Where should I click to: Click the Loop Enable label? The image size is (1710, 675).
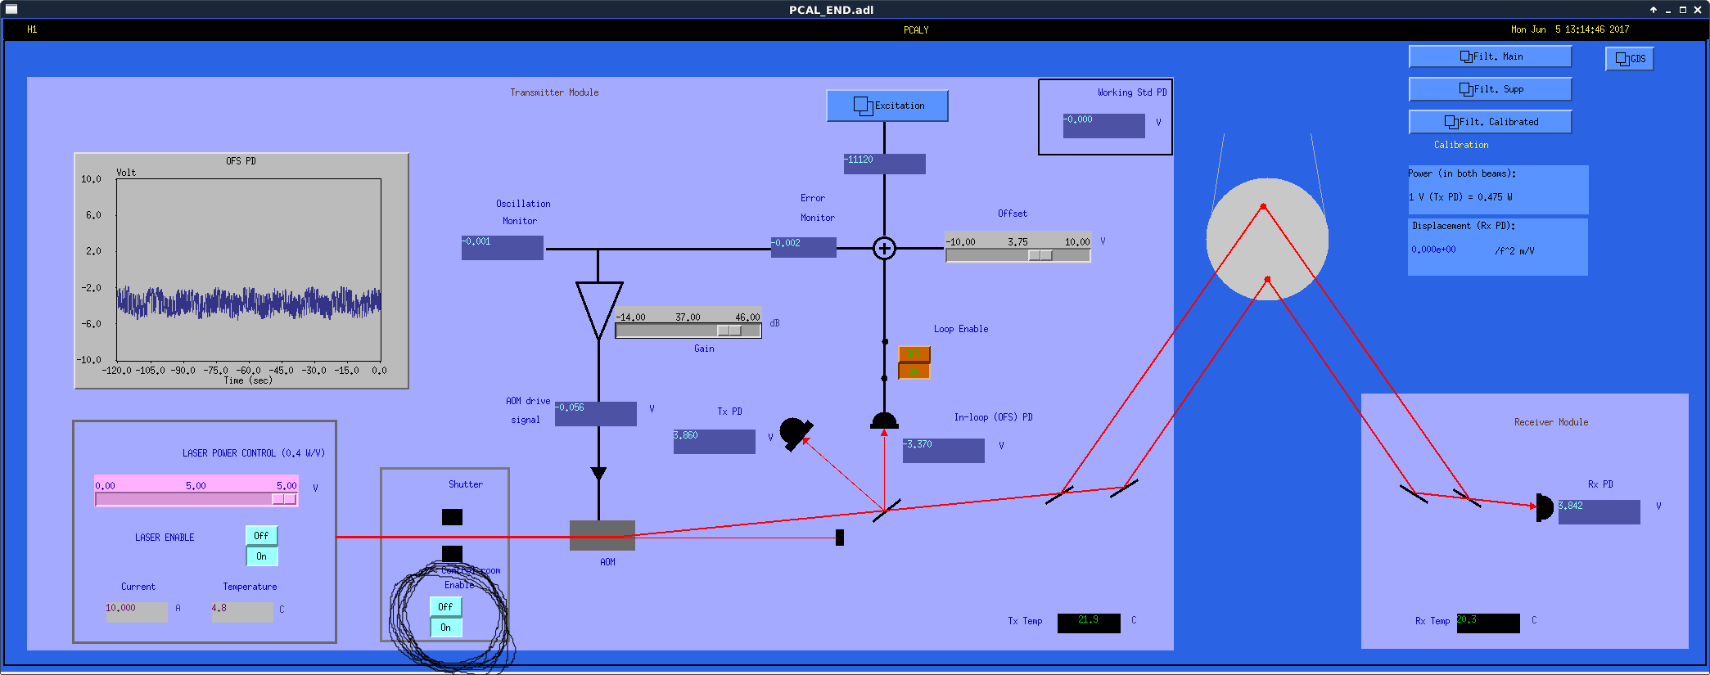coord(961,329)
